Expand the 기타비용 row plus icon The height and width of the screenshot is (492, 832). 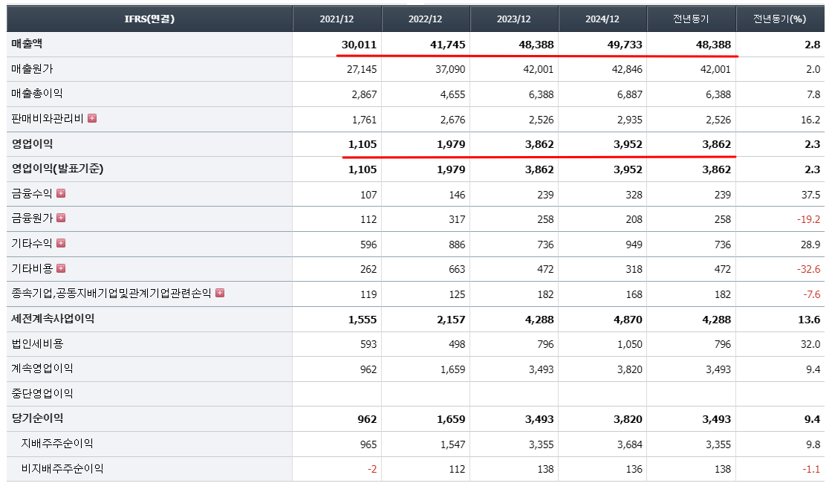coord(61,268)
